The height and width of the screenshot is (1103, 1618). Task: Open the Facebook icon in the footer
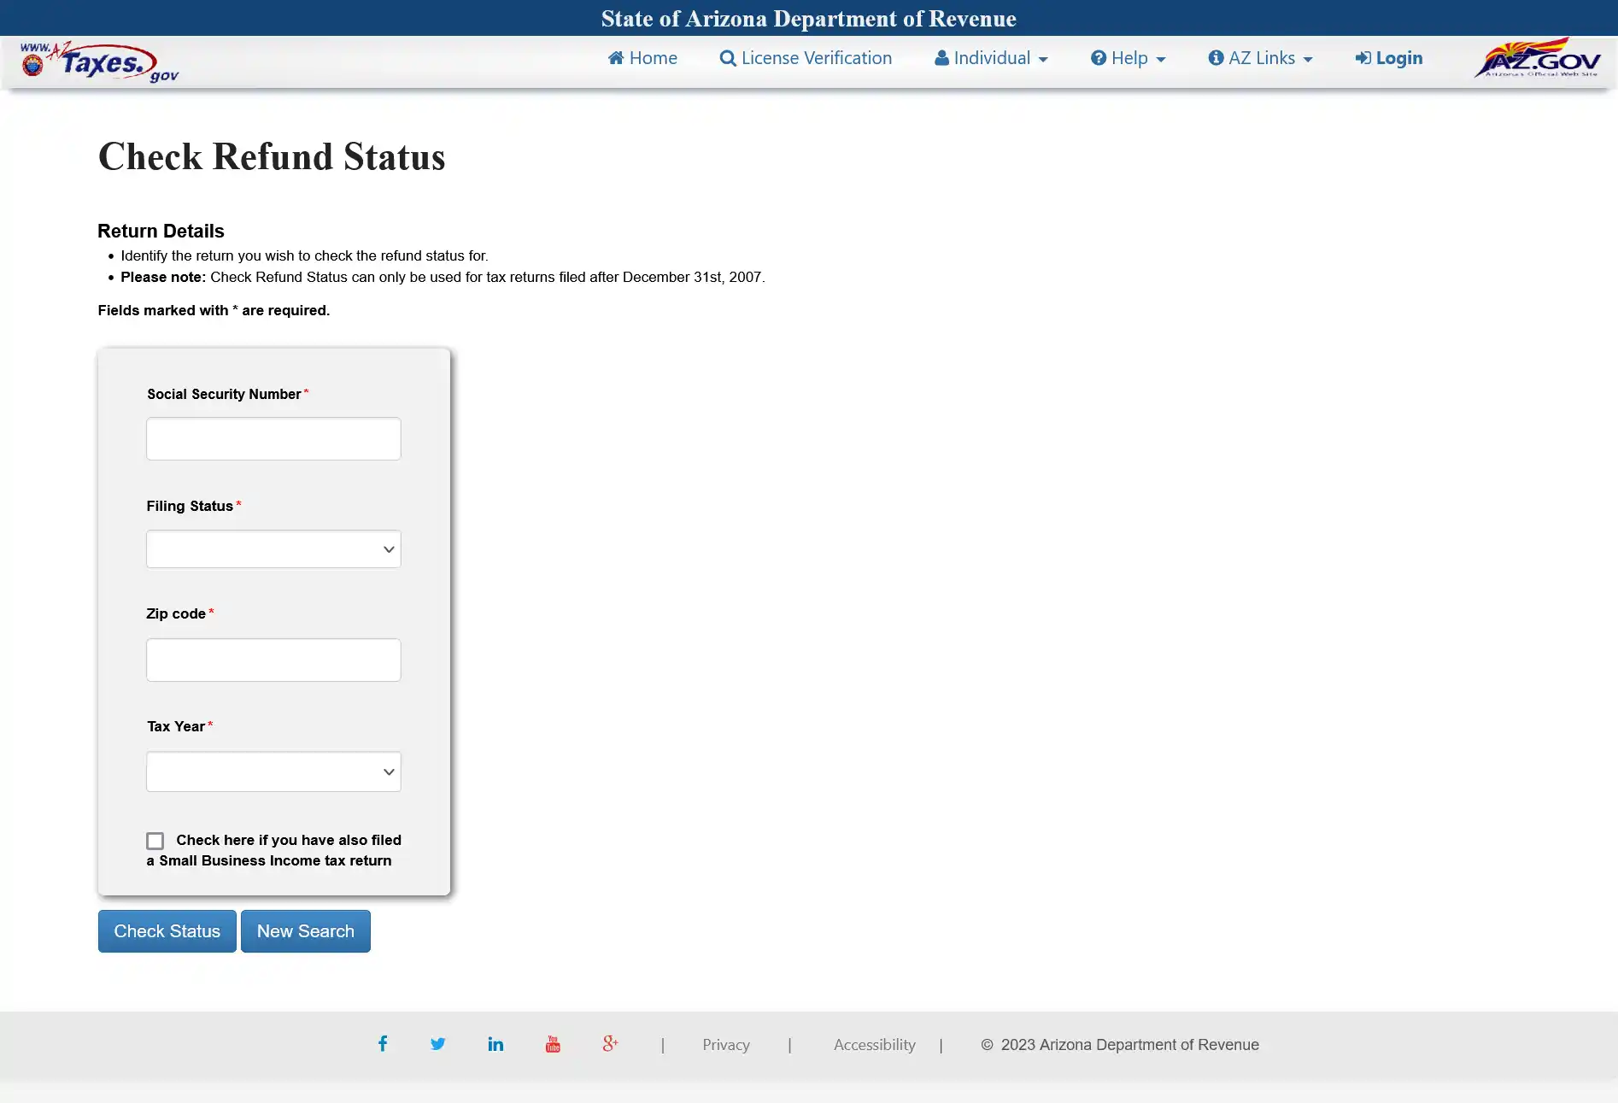coord(383,1043)
